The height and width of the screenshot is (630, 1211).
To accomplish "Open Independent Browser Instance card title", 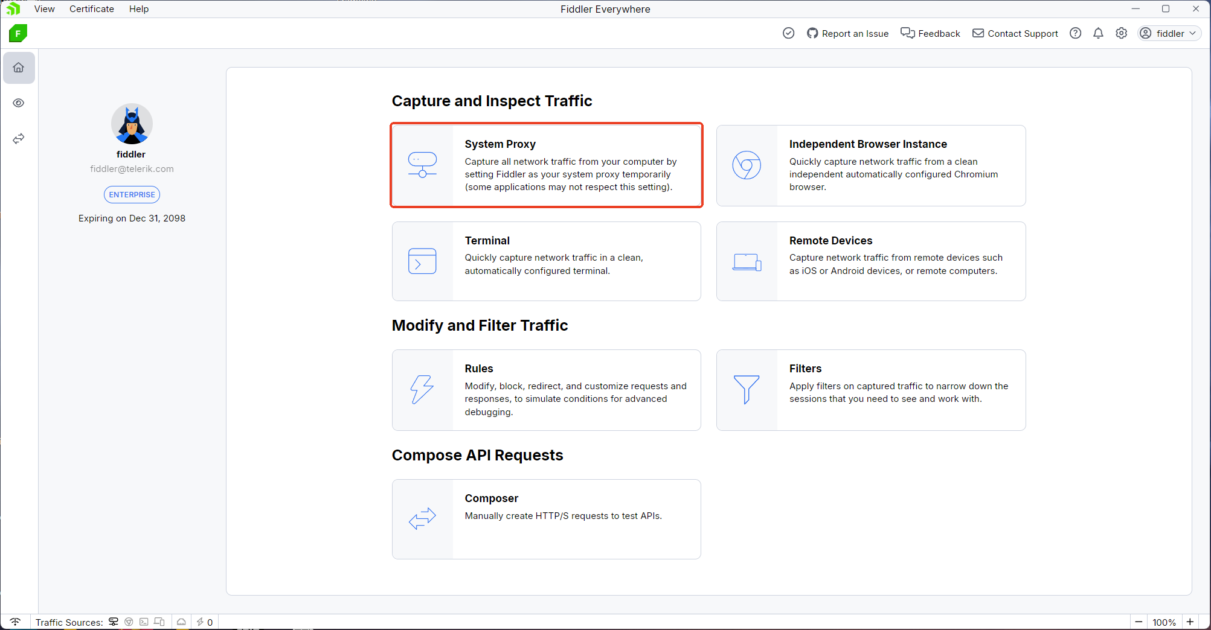I will tap(868, 144).
